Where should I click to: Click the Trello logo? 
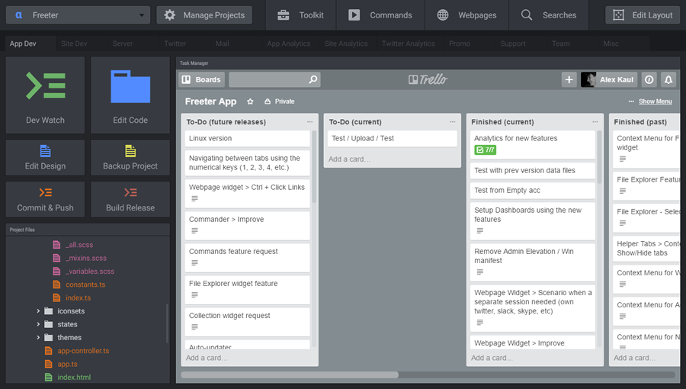[428, 79]
